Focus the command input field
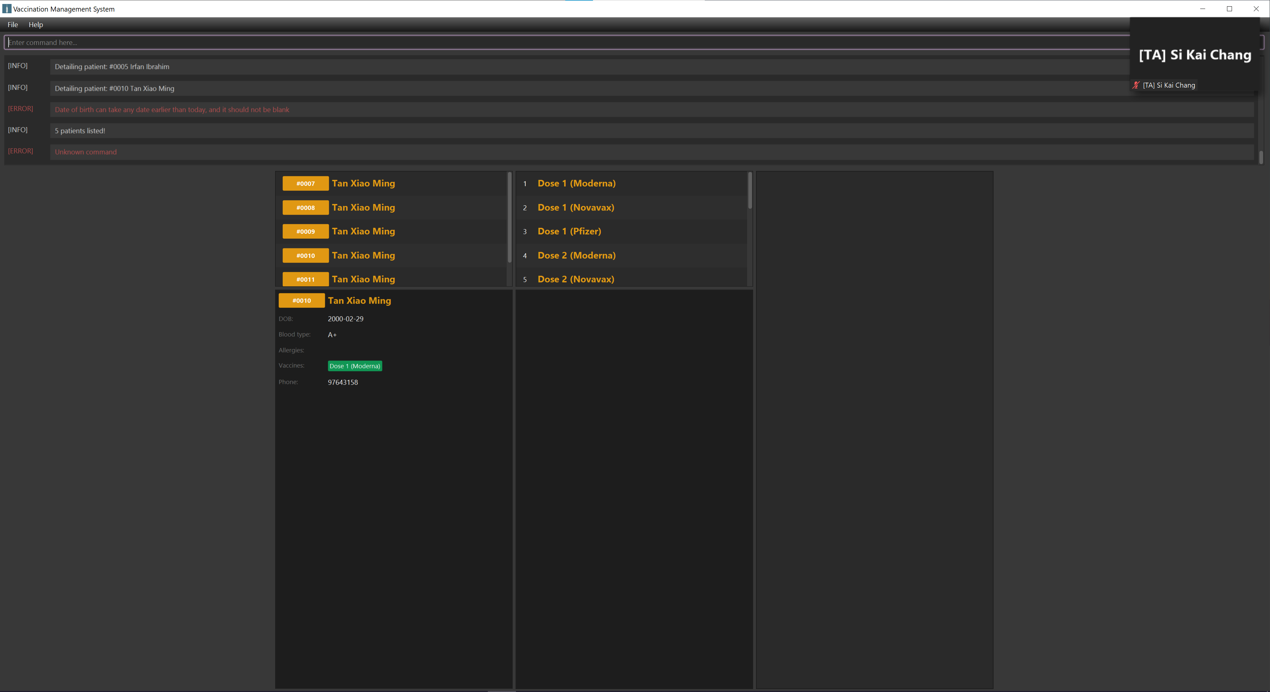Screen dimensions: 1270x692 coord(542,42)
